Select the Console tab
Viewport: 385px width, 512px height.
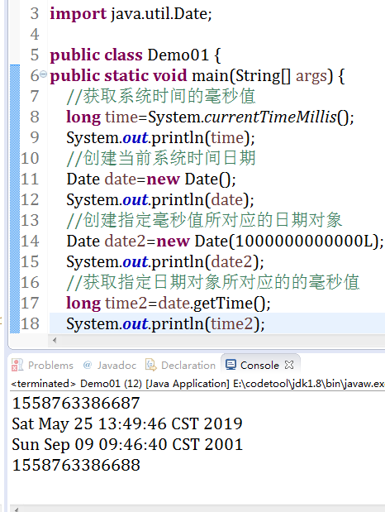259,365
